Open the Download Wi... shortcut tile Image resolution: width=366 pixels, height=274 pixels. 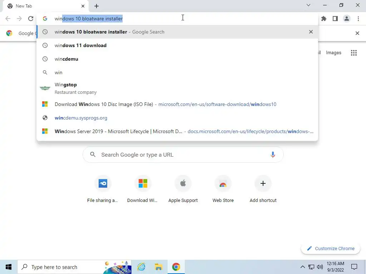pyautogui.click(x=143, y=189)
